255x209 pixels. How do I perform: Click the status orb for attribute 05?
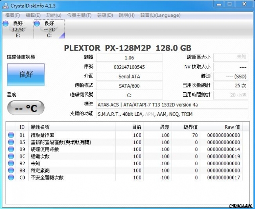[x=11, y=142]
